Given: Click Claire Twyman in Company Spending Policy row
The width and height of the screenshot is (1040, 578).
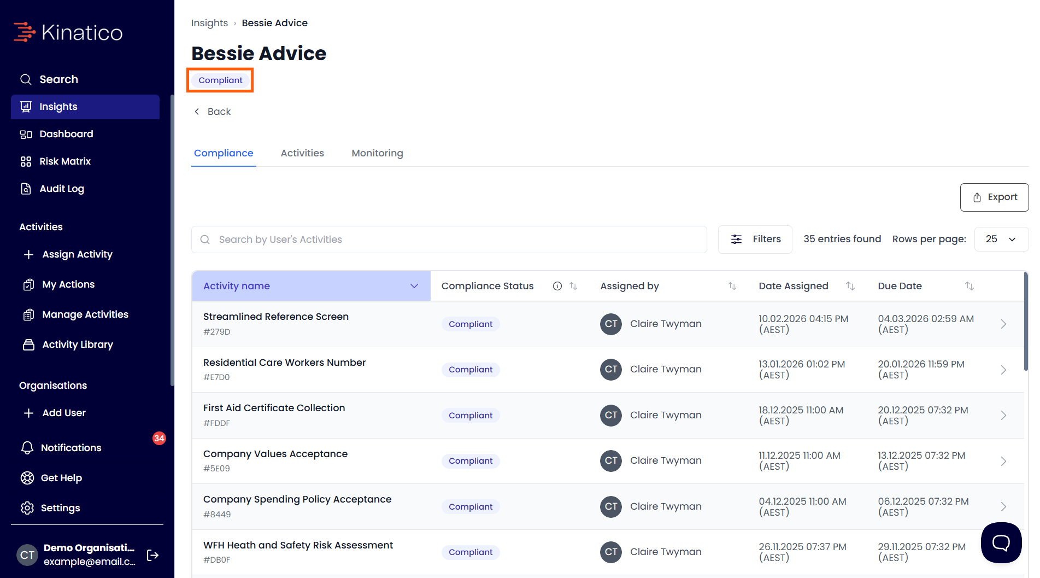Looking at the screenshot, I should pos(666,506).
